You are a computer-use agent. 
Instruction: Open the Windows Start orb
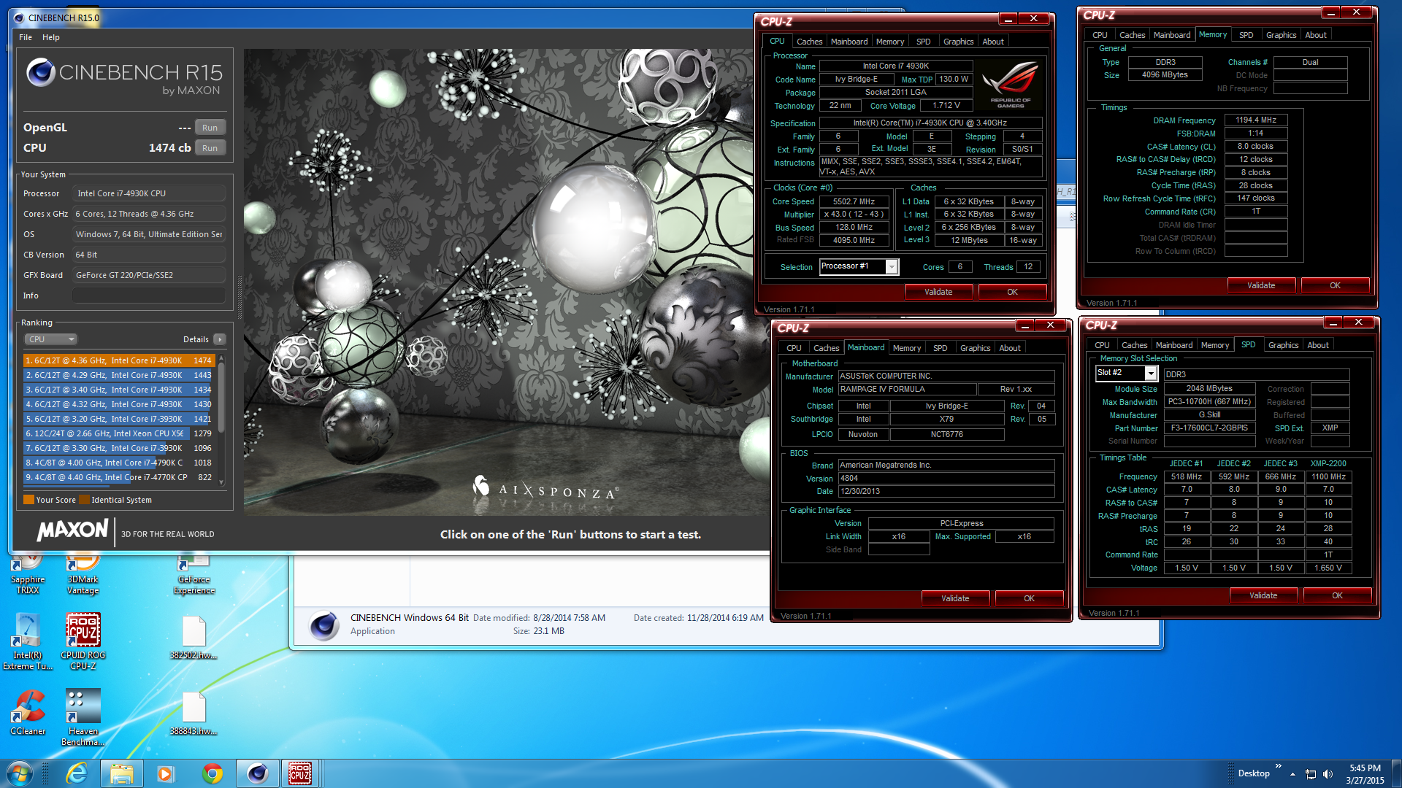19,773
